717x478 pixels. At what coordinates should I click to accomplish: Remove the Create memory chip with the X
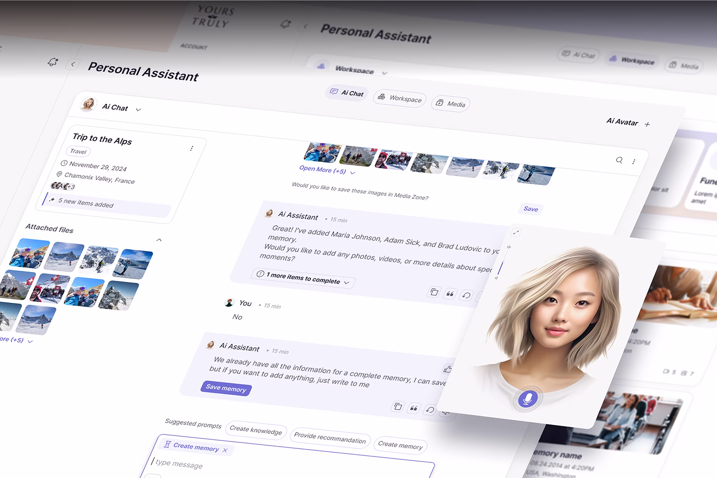click(x=226, y=450)
